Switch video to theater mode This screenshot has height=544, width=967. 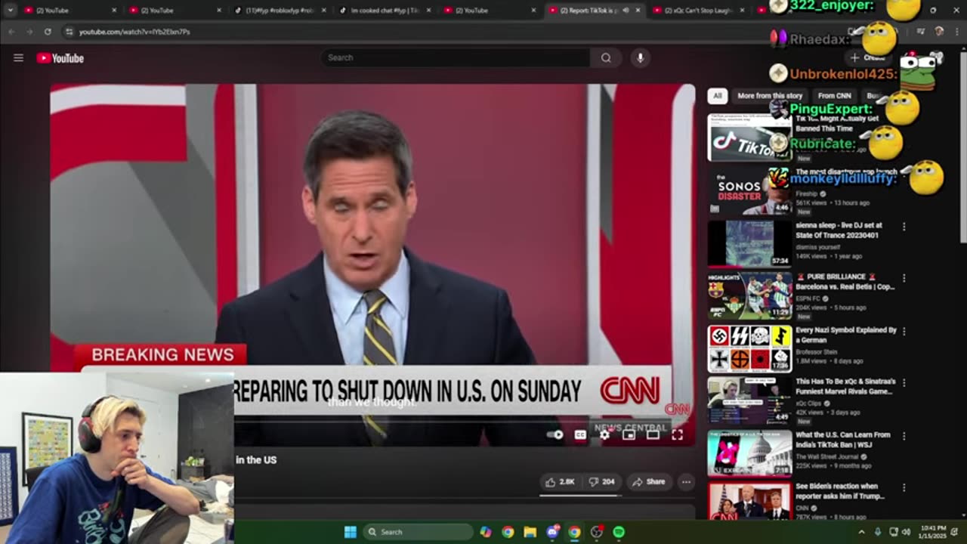coord(653,434)
